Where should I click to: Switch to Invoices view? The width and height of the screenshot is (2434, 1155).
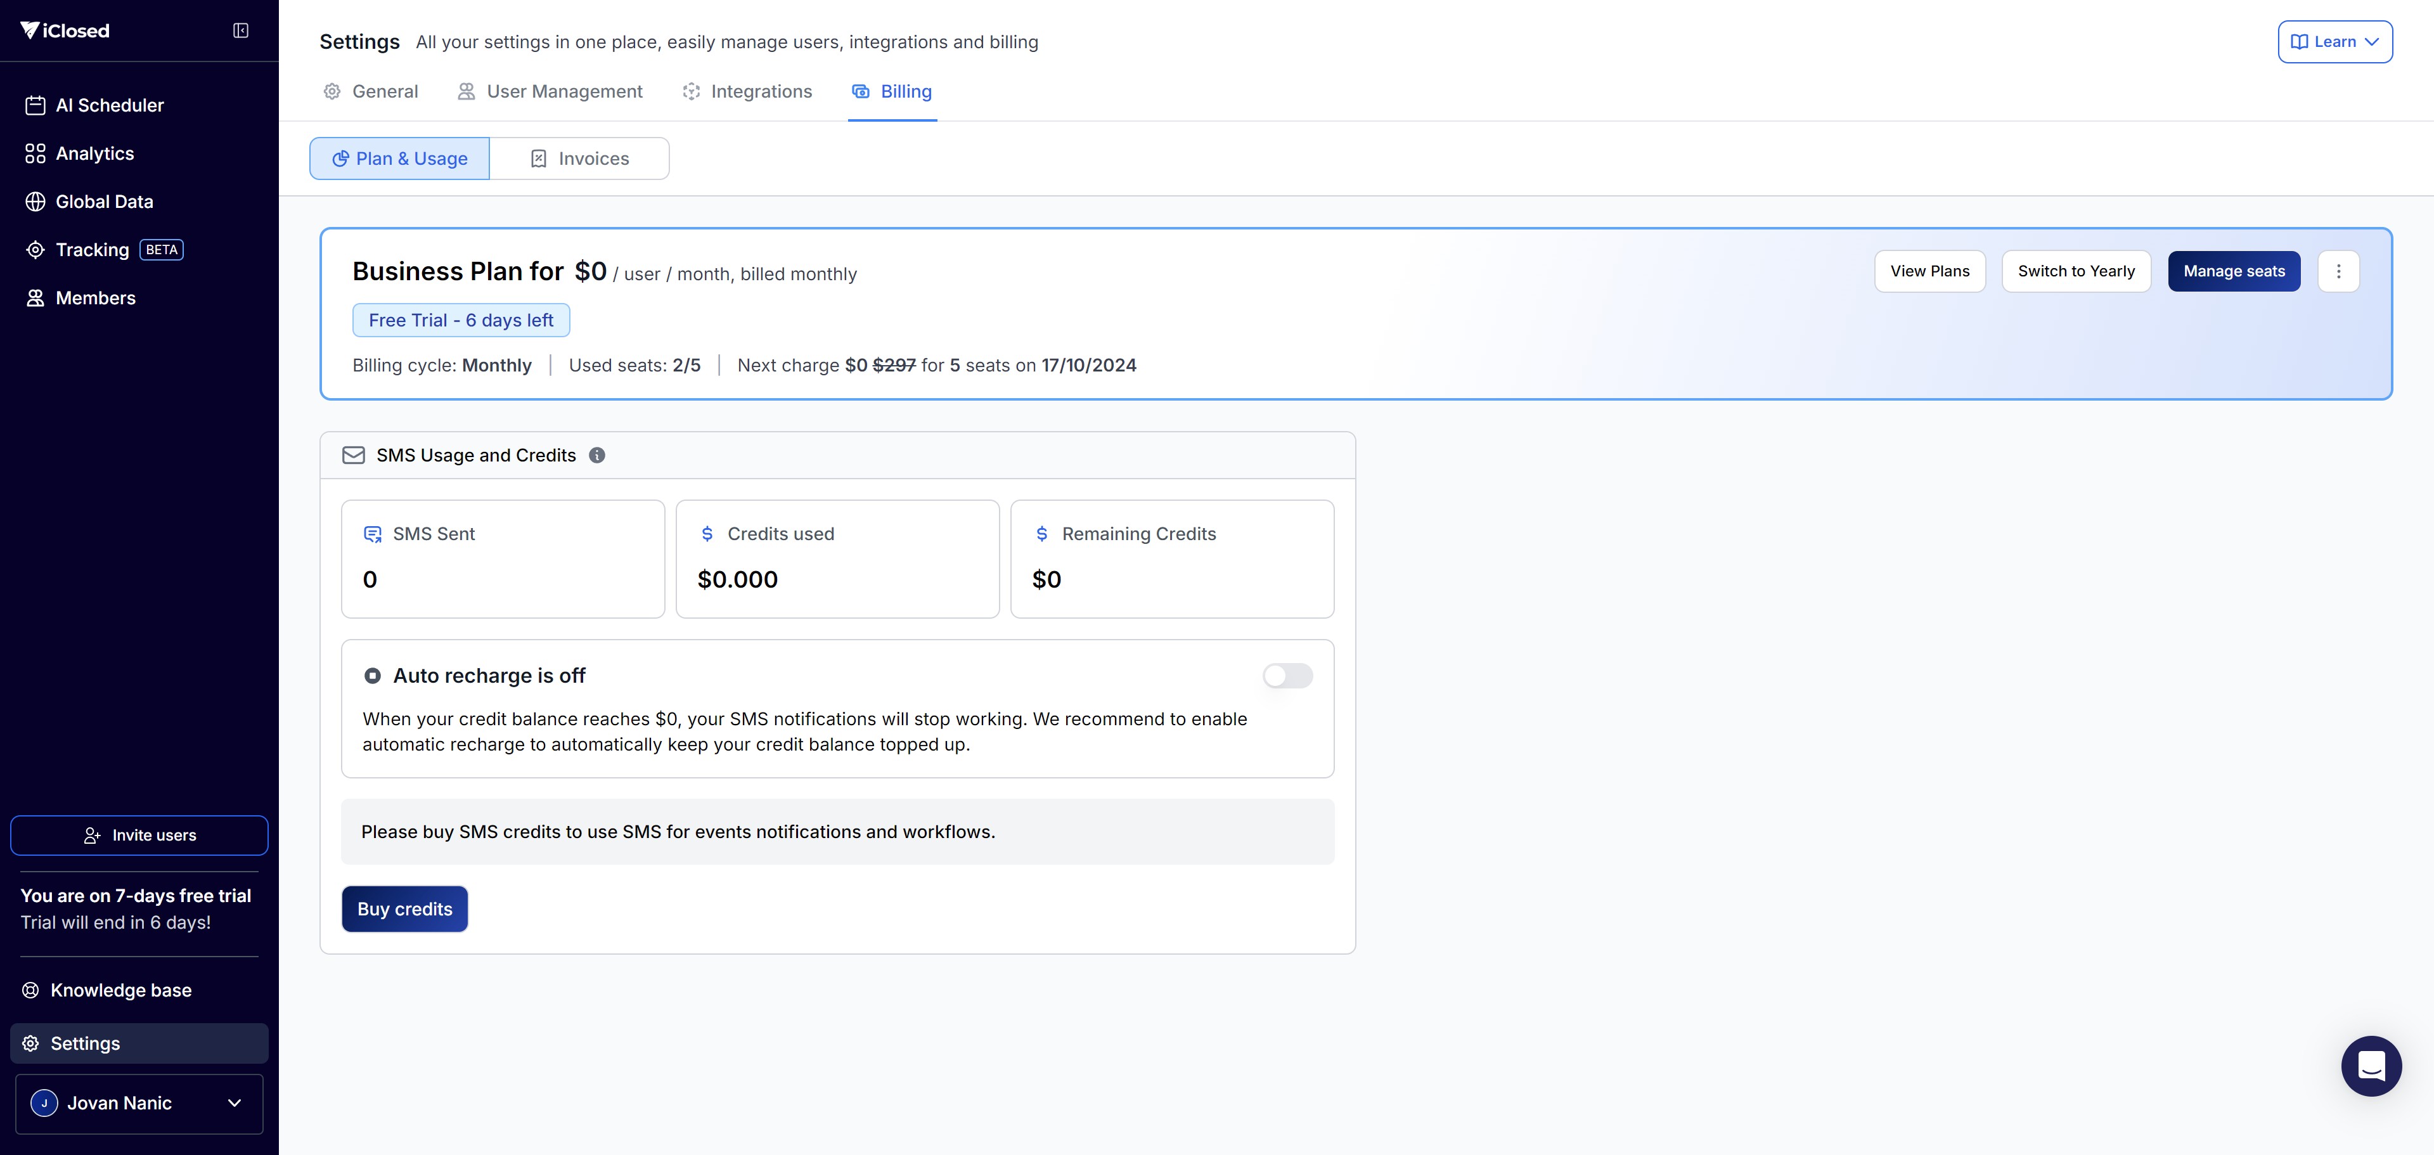pyautogui.click(x=579, y=158)
